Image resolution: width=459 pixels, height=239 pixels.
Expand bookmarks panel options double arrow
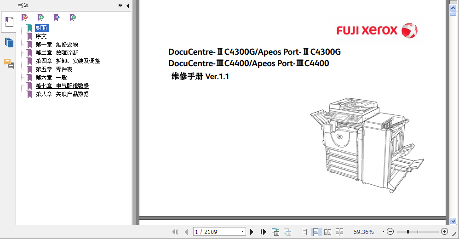120,5
